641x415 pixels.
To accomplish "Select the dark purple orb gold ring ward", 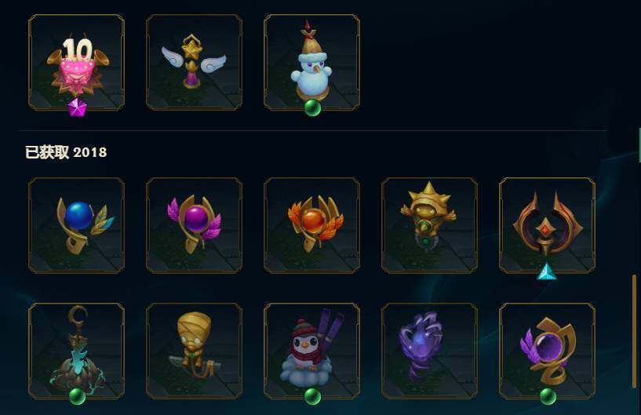I will [547, 351].
